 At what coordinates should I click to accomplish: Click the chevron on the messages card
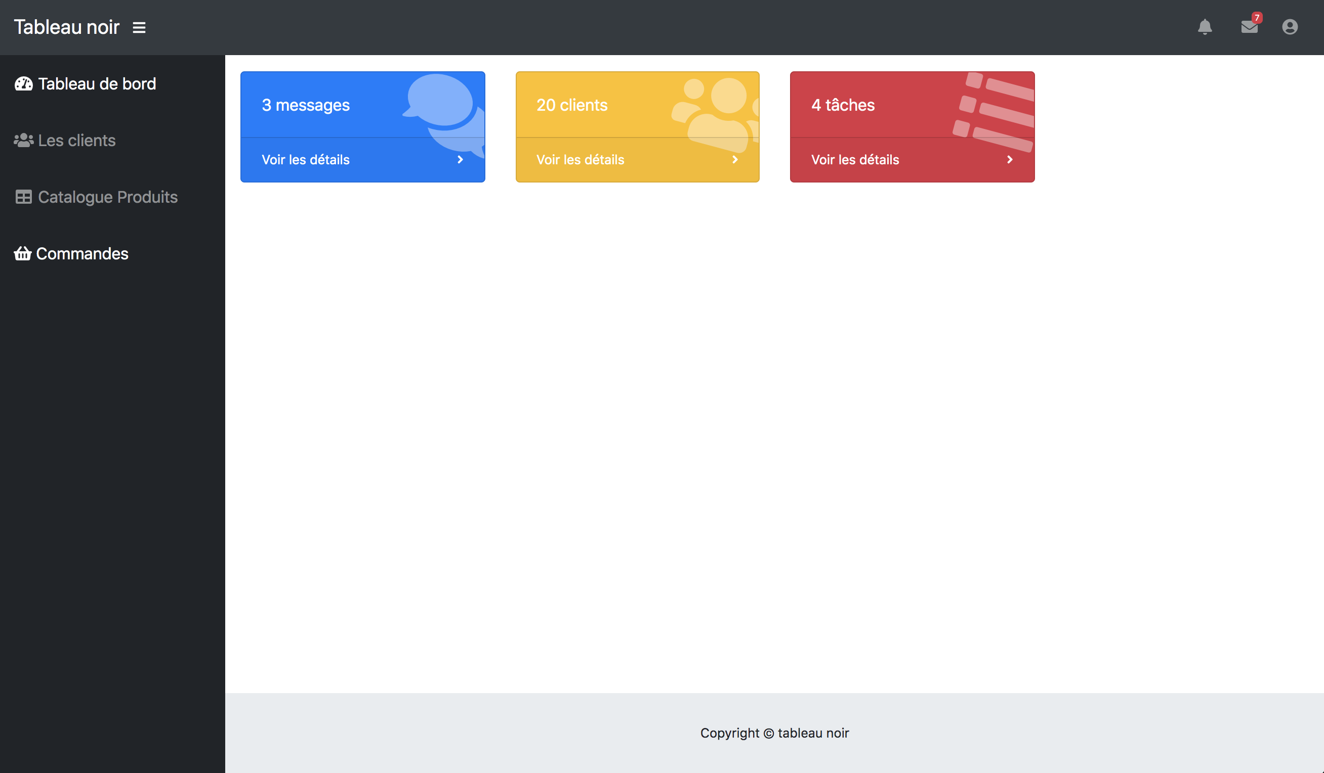tap(460, 160)
